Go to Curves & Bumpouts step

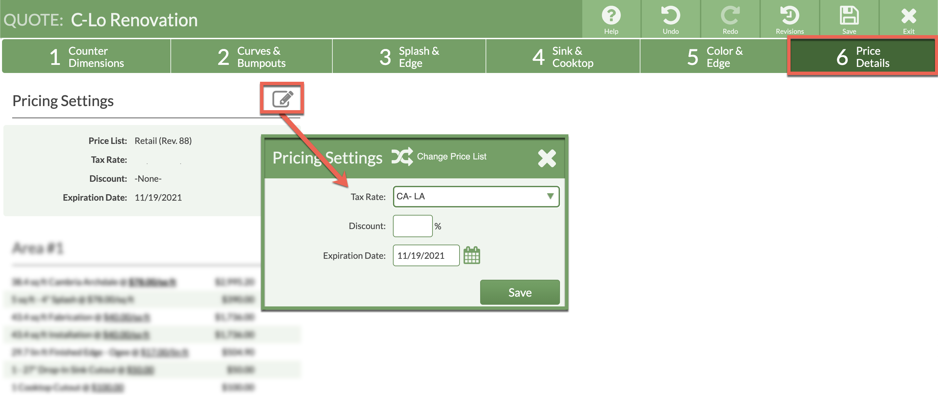(x=251, y=56)
